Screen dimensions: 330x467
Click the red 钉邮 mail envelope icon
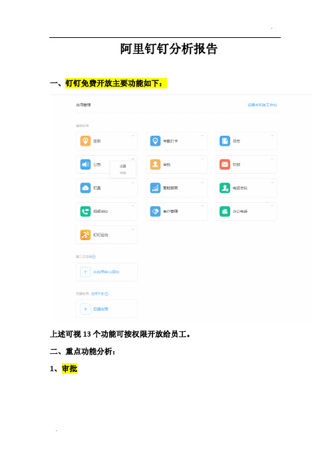[225, 164]
